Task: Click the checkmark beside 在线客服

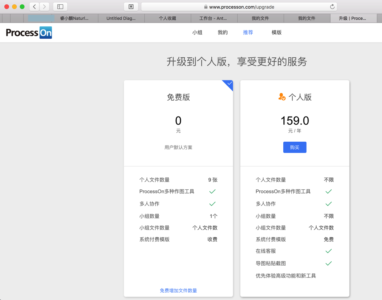Action: (329, 251)
